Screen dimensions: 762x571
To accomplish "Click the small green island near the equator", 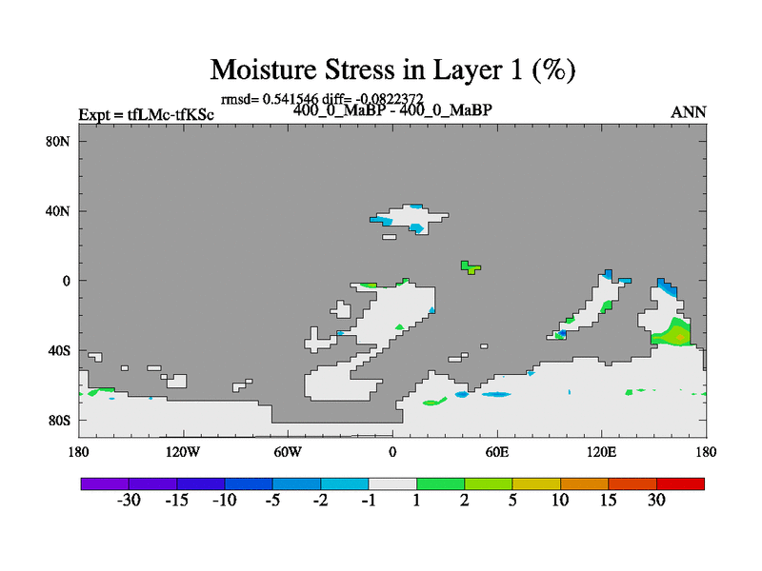I will coord(470,266).
